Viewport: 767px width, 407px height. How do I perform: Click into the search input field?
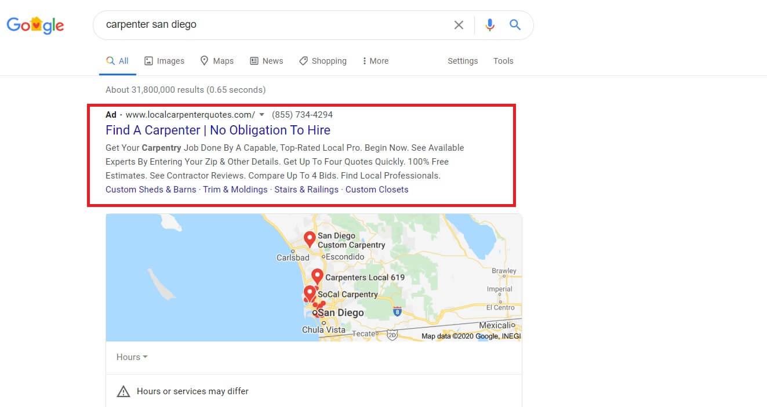coord(272,25)
